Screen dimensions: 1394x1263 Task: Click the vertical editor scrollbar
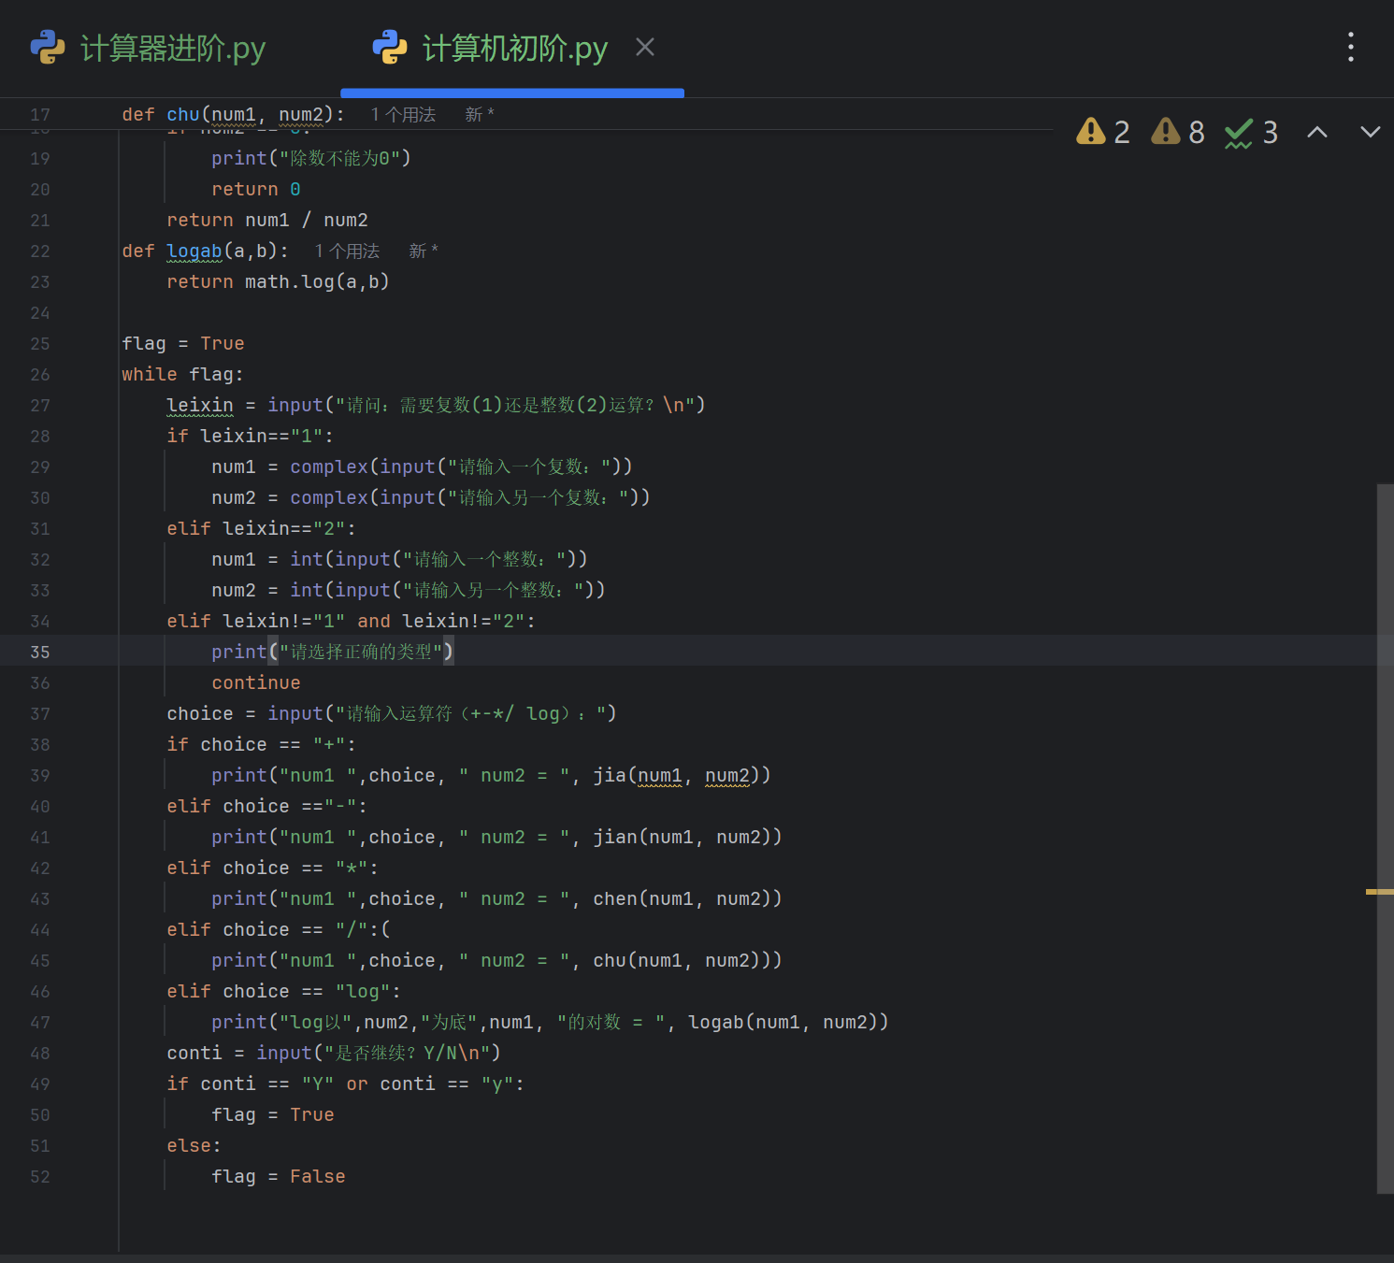click(1386, 839)
